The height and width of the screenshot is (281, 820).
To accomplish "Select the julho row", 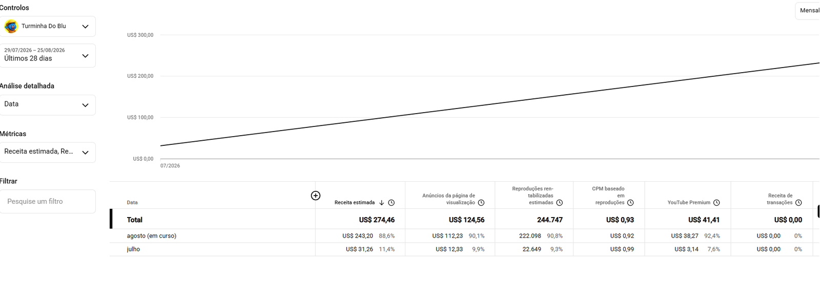I will click(x=464, y=249).
